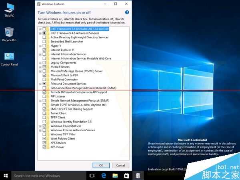Uncheck the XPS Viewer checkbox
Image resolution: width=240 pixels, height=180 pixels.
click(x=44, y=147)
